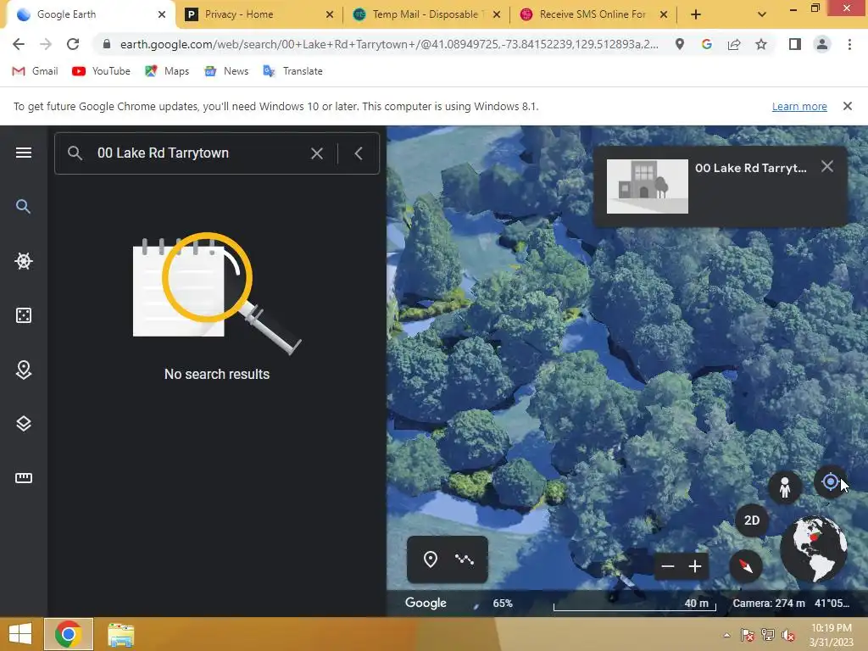Switch to Receive SMS Online tab

click(593, 14)
